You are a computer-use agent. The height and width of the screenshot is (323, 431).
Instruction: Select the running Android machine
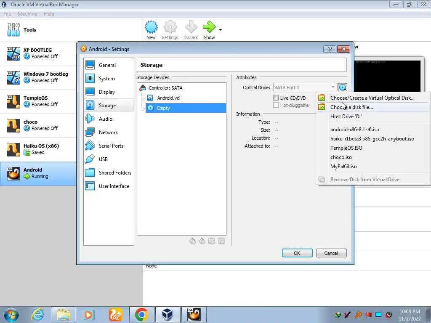click(38, 173)
